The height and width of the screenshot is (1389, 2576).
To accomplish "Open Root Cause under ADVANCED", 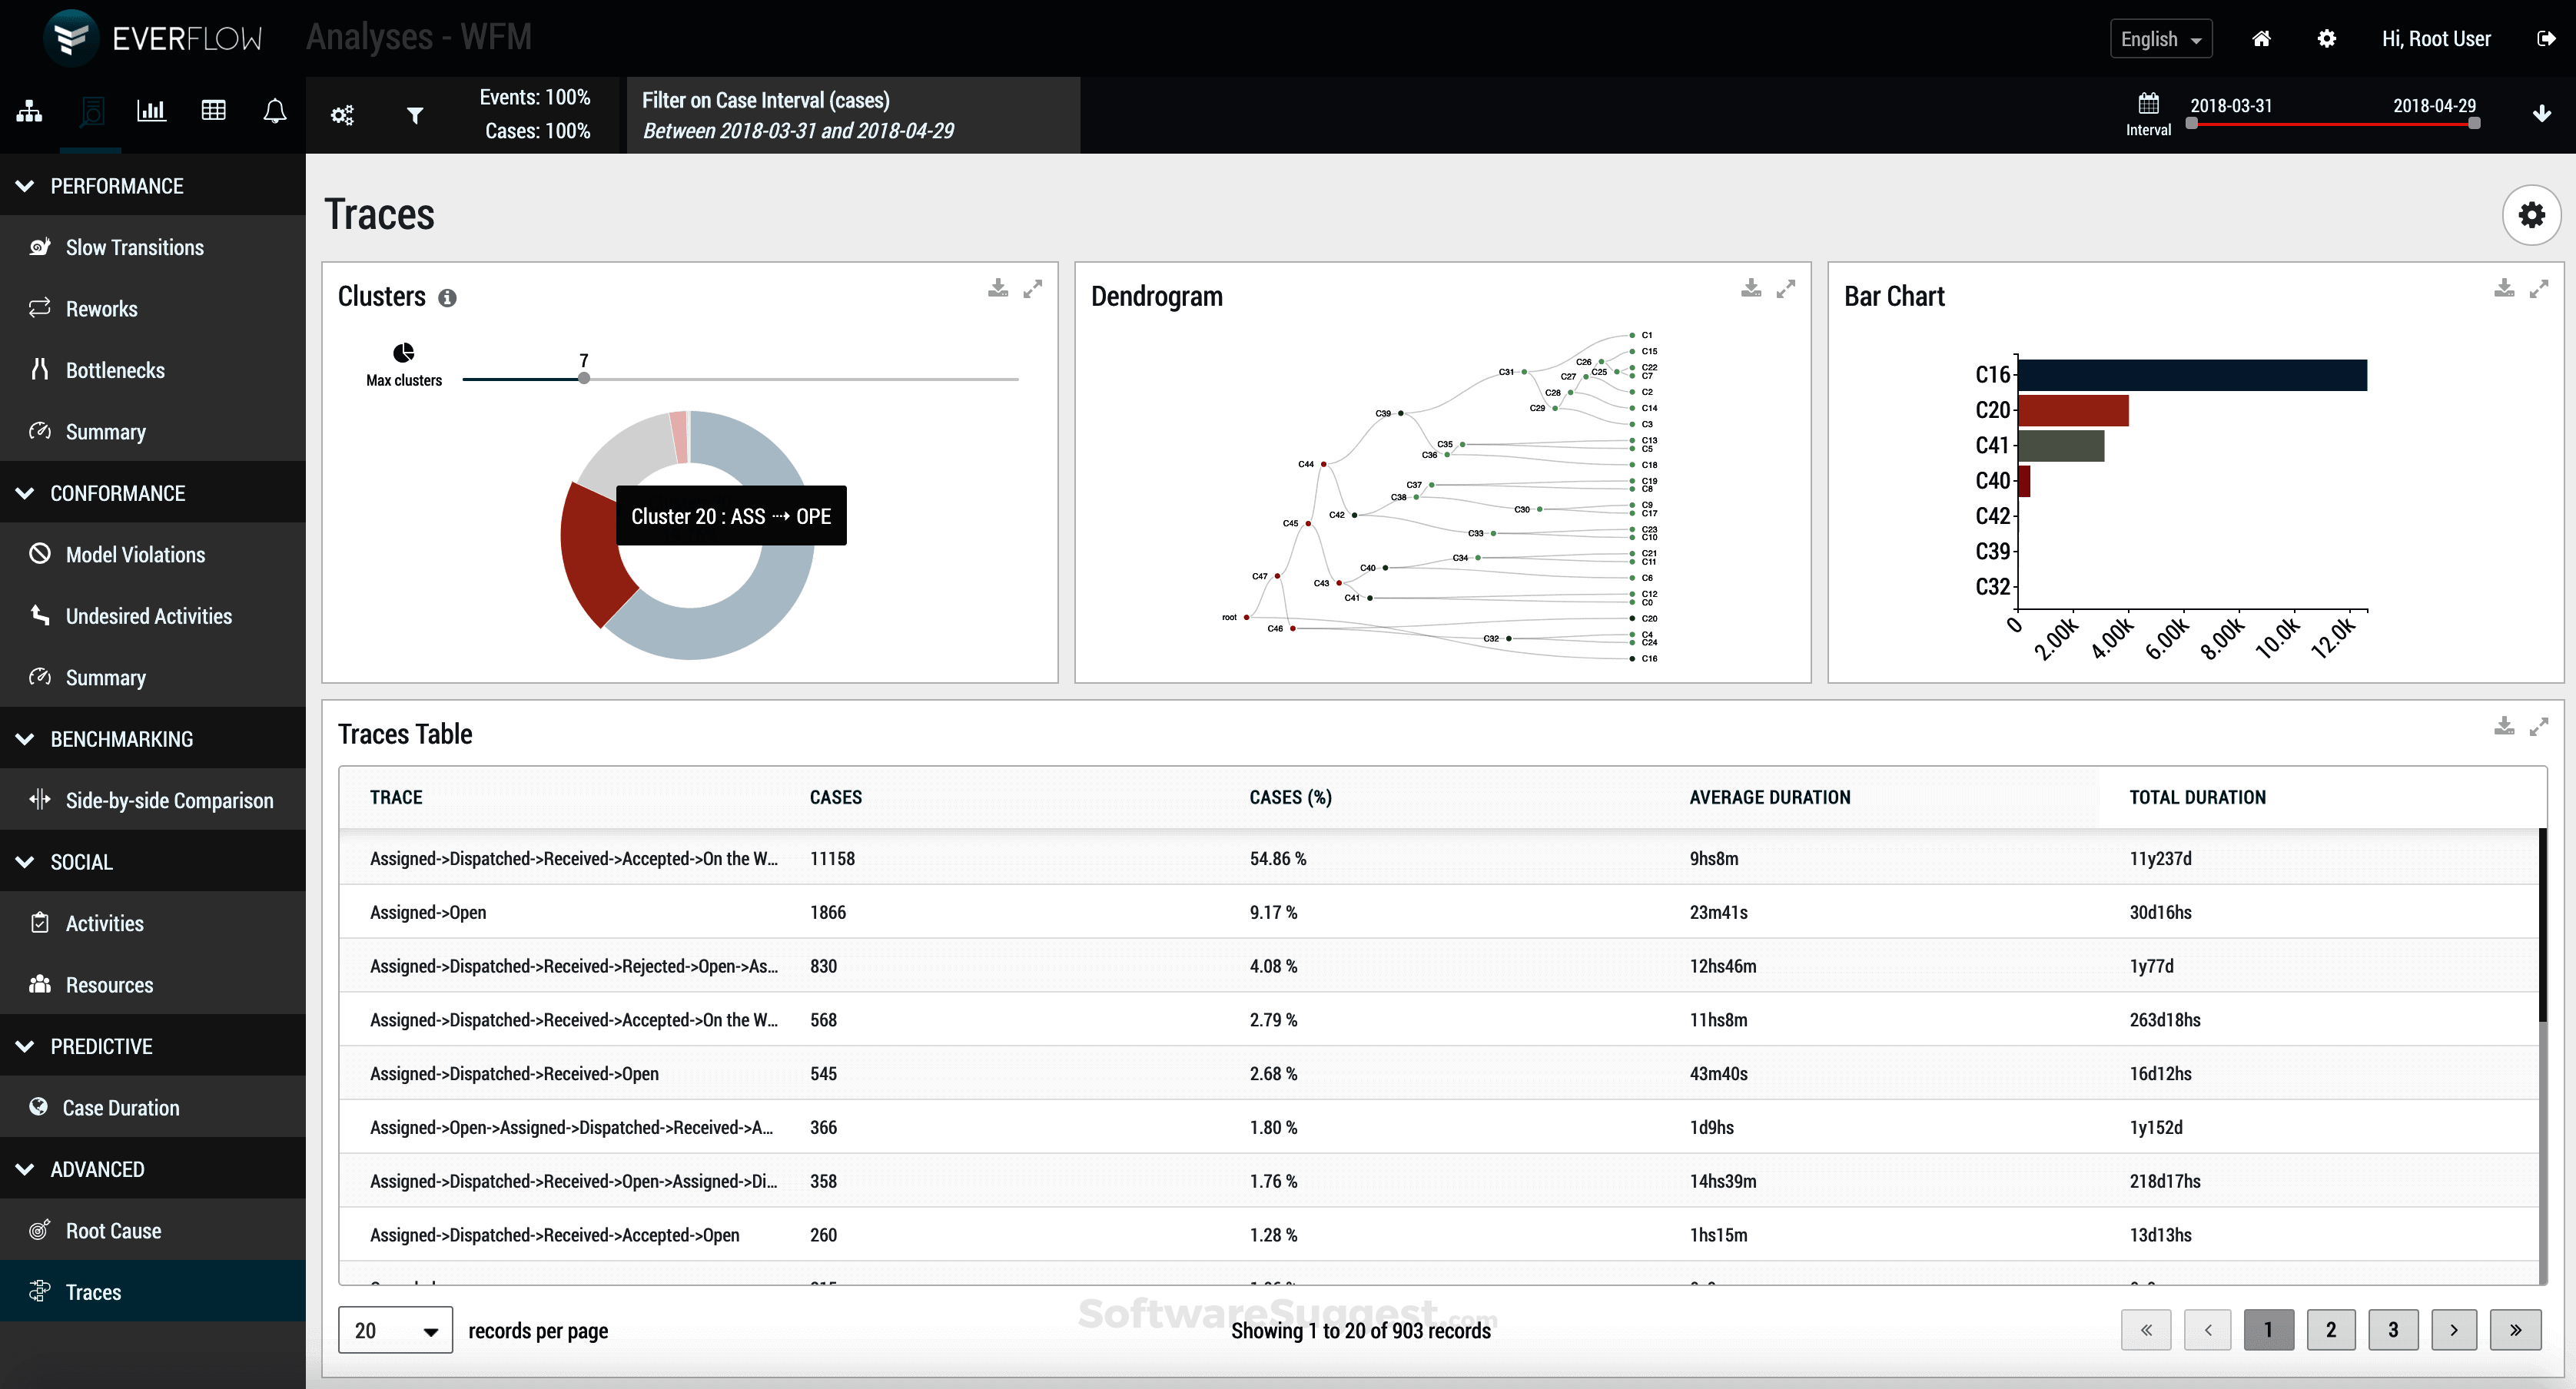I will [x=112, y=1231].
